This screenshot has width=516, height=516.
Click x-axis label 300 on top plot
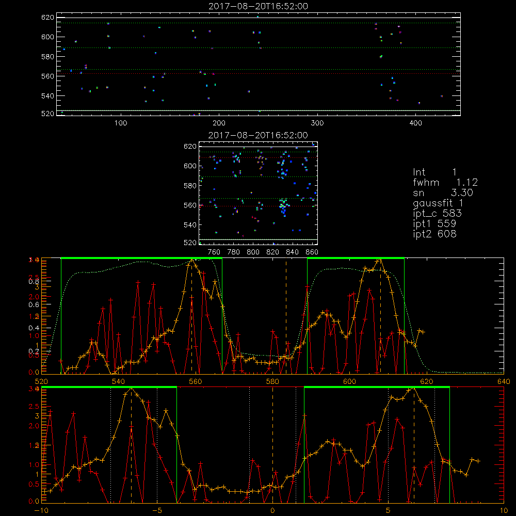pos(317,123)
